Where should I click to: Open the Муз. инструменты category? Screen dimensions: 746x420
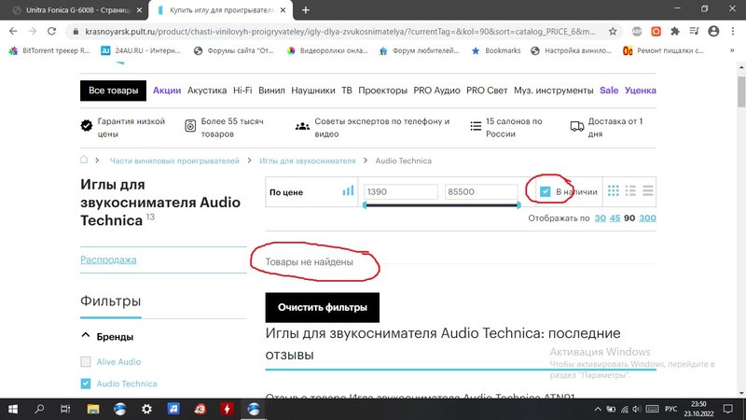point(553,90)
